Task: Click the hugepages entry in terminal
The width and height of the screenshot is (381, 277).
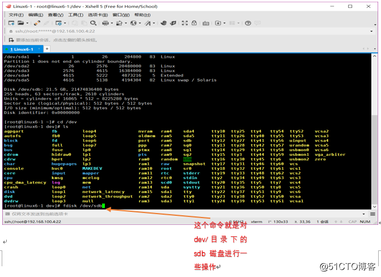Action: (64, 164)
